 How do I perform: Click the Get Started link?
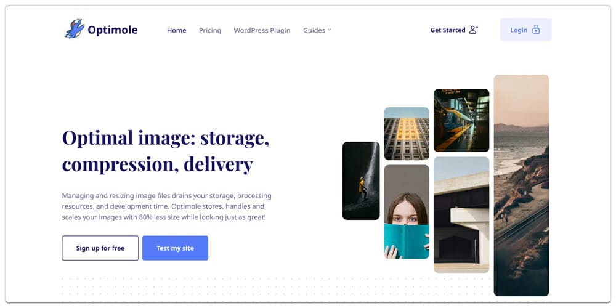448,30
